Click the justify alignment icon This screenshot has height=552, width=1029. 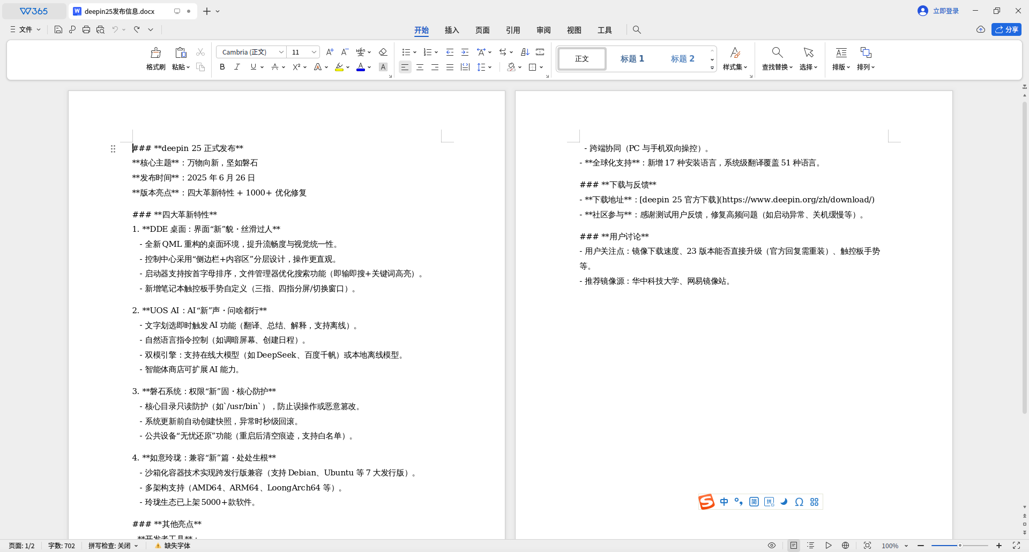450,67
